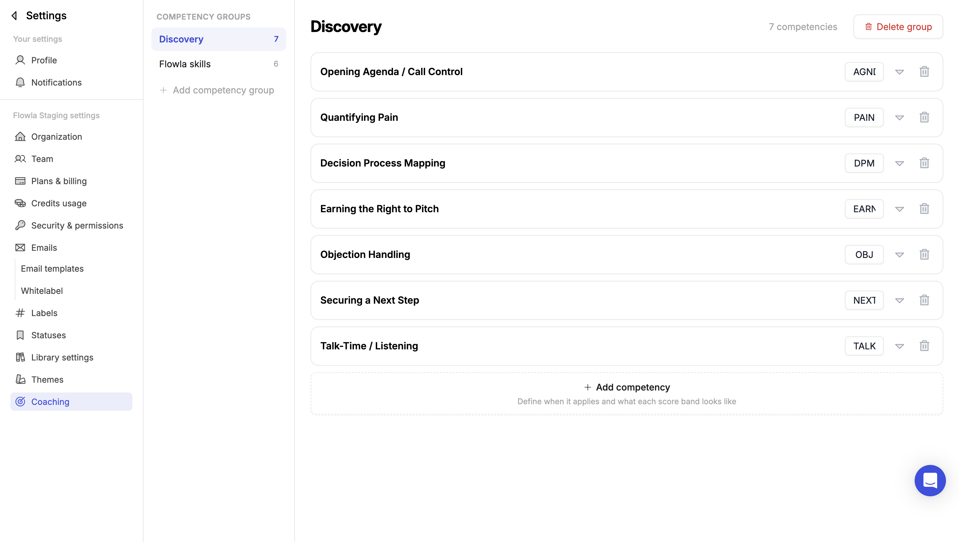Expand Securing a Next Step chevron
The image size is (959, 542).
[x=899, y=300]
